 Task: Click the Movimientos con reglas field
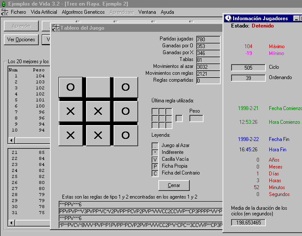pyautogui.click(x=208, y=74)
